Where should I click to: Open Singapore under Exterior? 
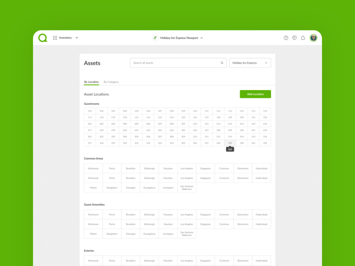coord(205,260)
